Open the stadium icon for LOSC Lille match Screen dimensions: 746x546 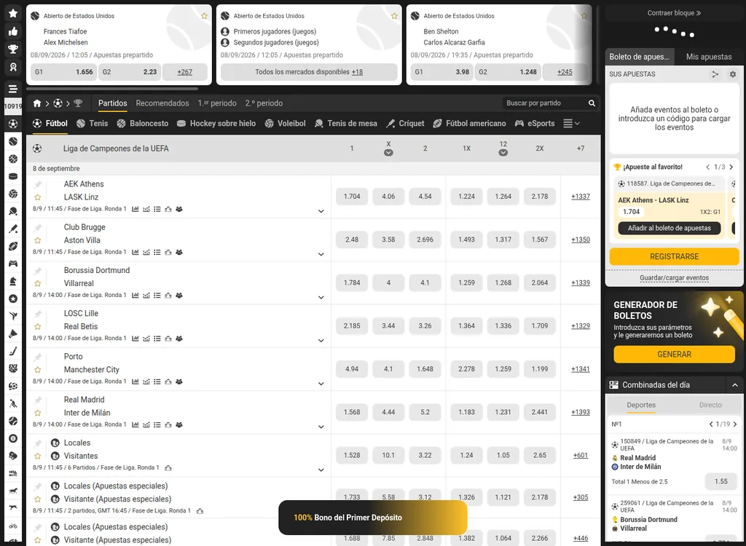168,339
